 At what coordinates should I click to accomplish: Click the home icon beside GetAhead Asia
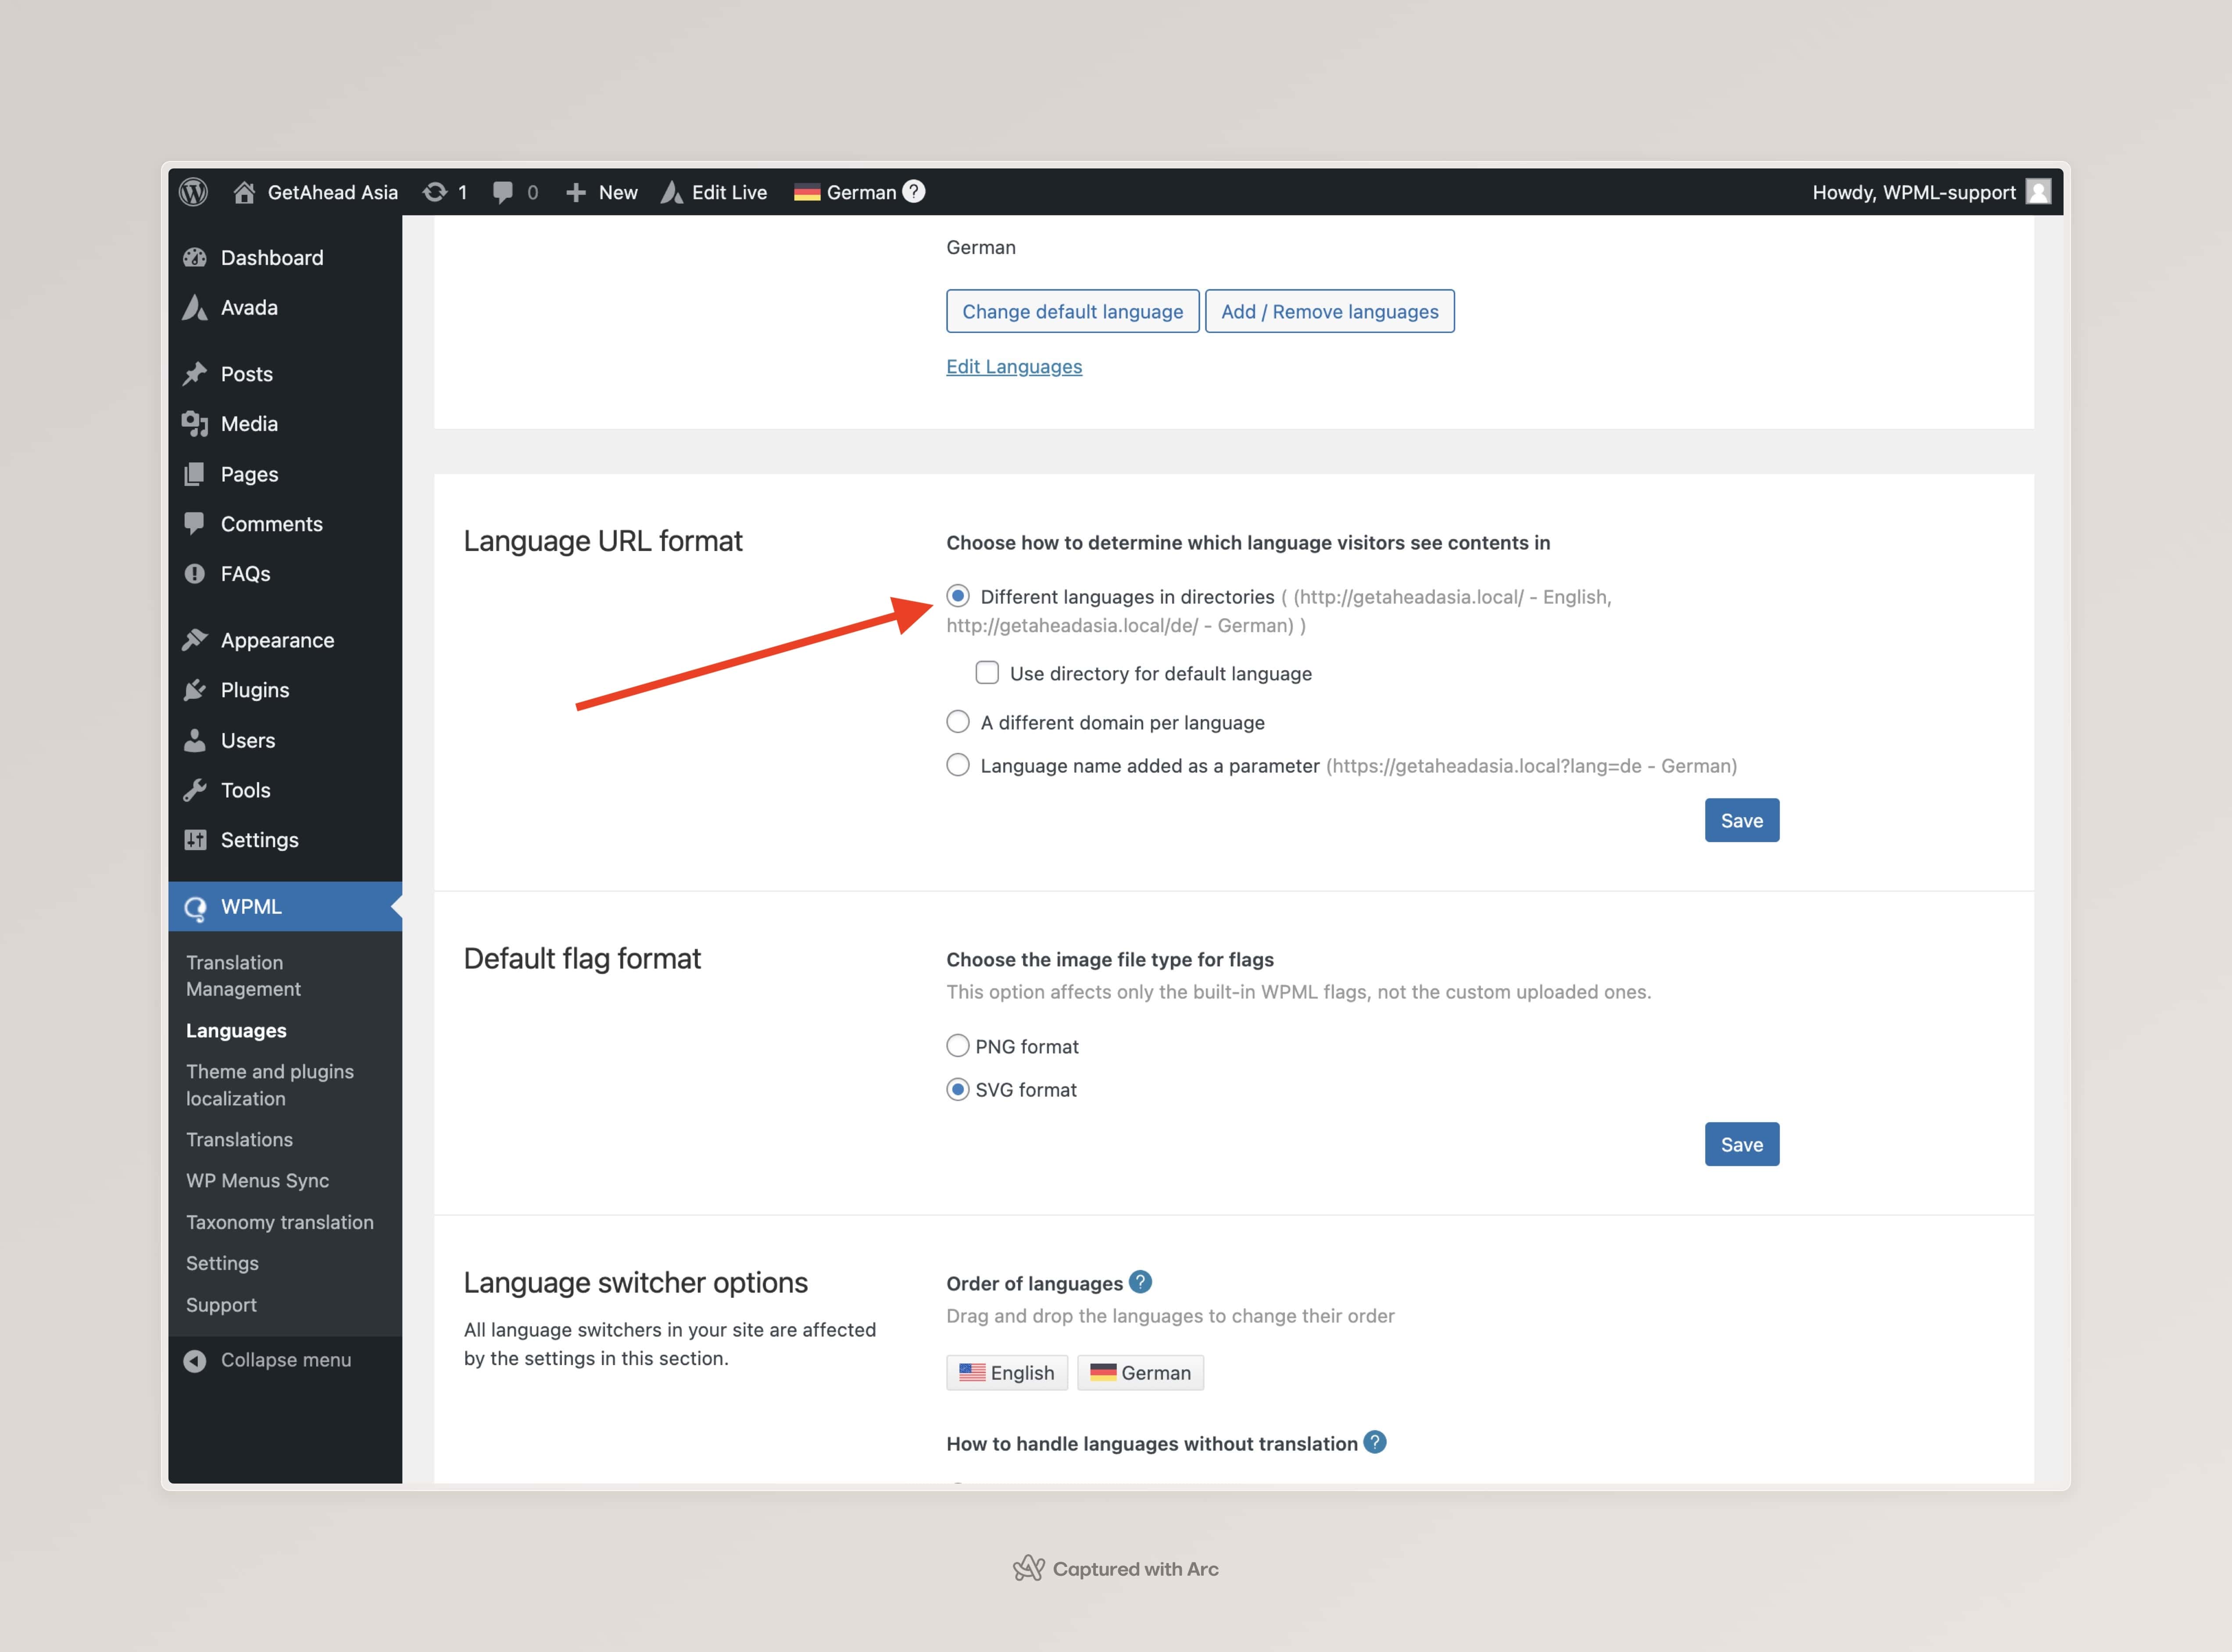(244, 192)
